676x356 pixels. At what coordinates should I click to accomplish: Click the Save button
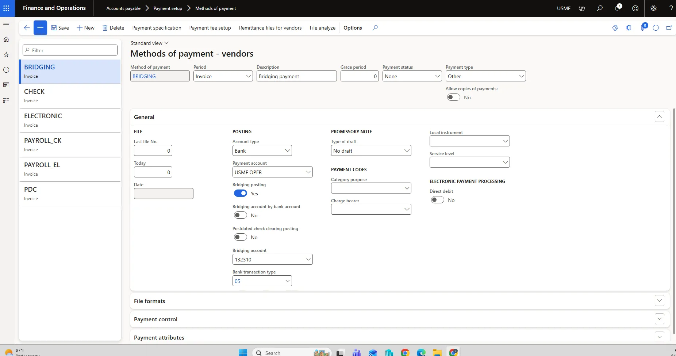[x=60, y=28]
